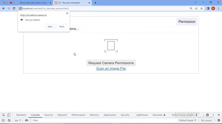Open DevTools settings gear in tab bar
The image size is (222, 124).
pos(207,115)
